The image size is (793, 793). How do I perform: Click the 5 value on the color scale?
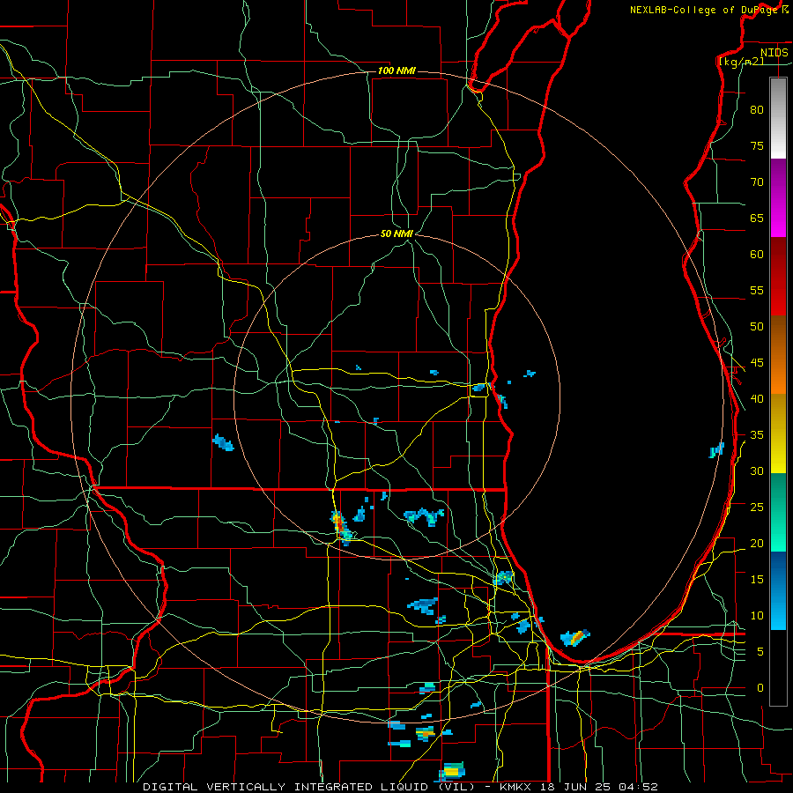pyautogui.click(x=760, y=652)
